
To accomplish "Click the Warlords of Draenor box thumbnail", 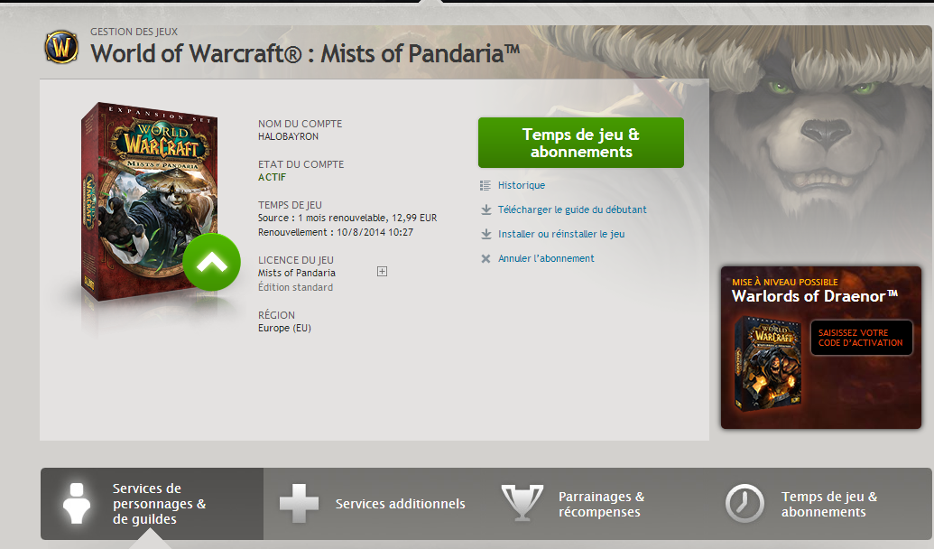I will click(767, 364).
